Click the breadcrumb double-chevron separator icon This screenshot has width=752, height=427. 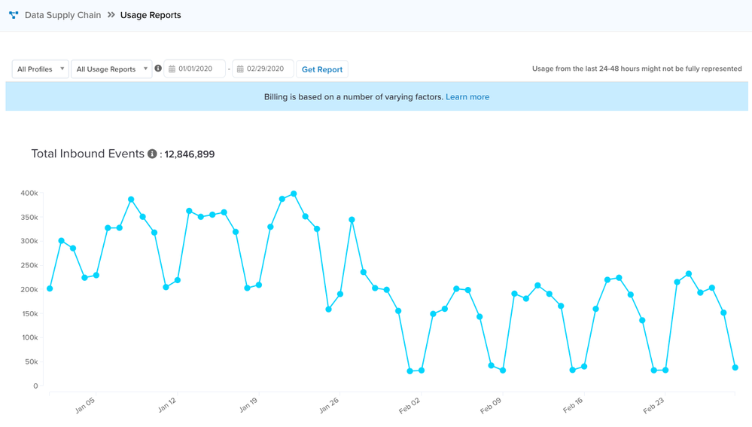[111, 15]
